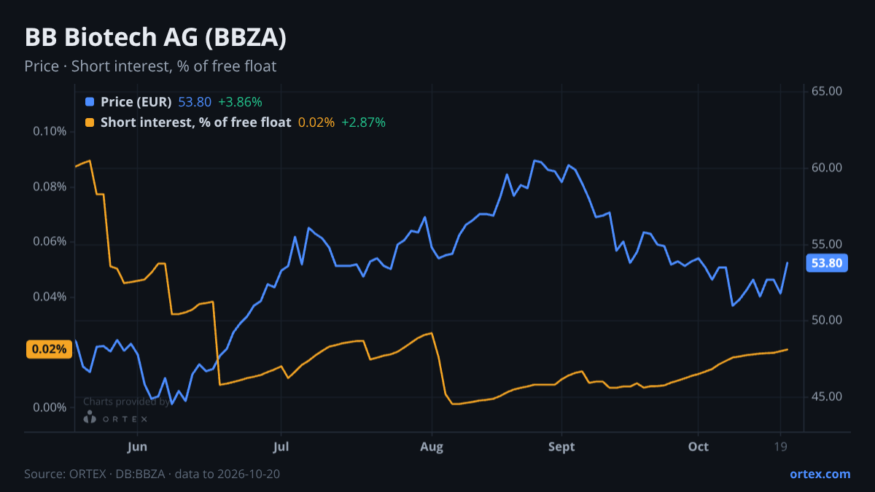Click the blue 53.80 current price tag
Screen dimensions: 875x492
coord(828,263)
